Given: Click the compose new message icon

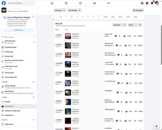Looking at the screenshot, I should (157, 126).
